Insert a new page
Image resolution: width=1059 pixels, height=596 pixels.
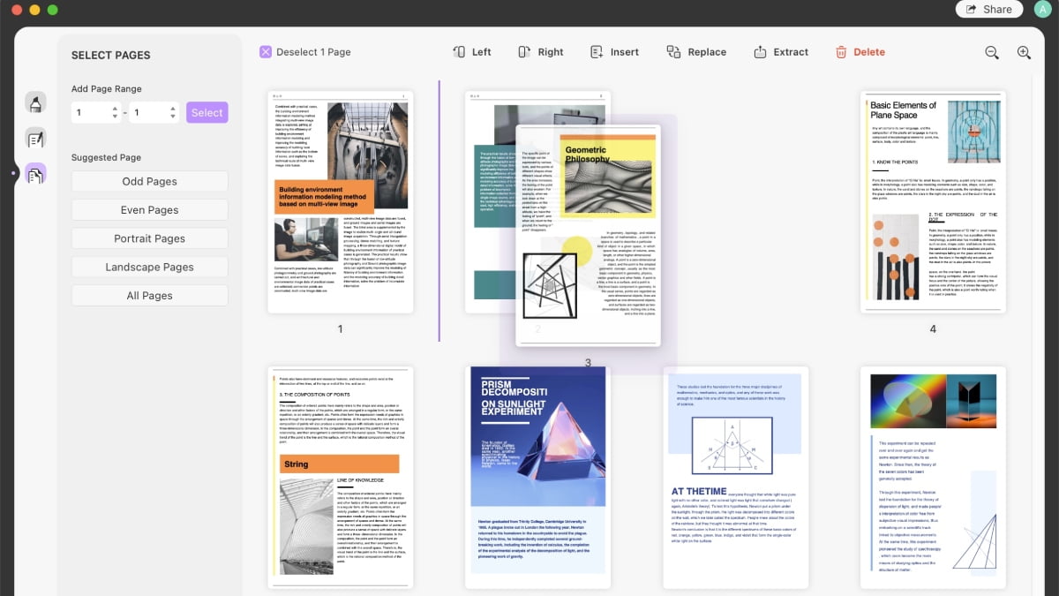pos(614,52)
